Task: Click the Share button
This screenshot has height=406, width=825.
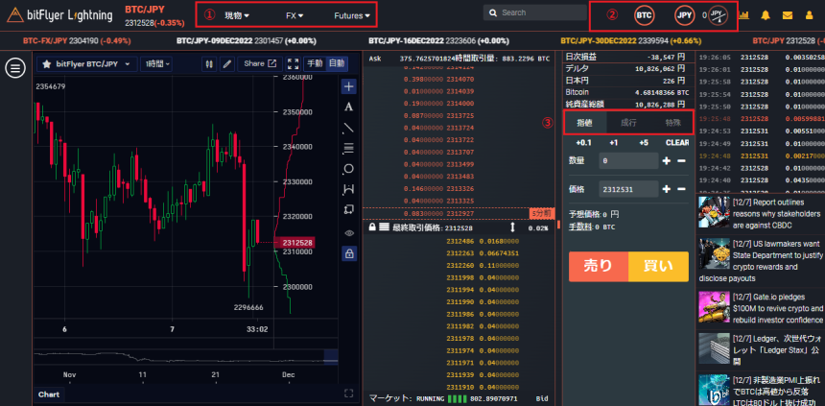Action: pos(261,63)
